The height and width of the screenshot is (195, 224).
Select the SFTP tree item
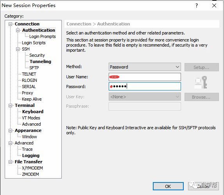pos(34,68)
